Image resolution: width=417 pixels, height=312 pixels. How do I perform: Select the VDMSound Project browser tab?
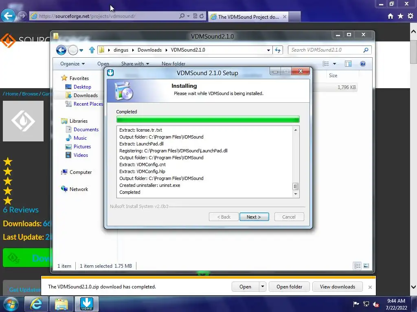click(248, 17)
